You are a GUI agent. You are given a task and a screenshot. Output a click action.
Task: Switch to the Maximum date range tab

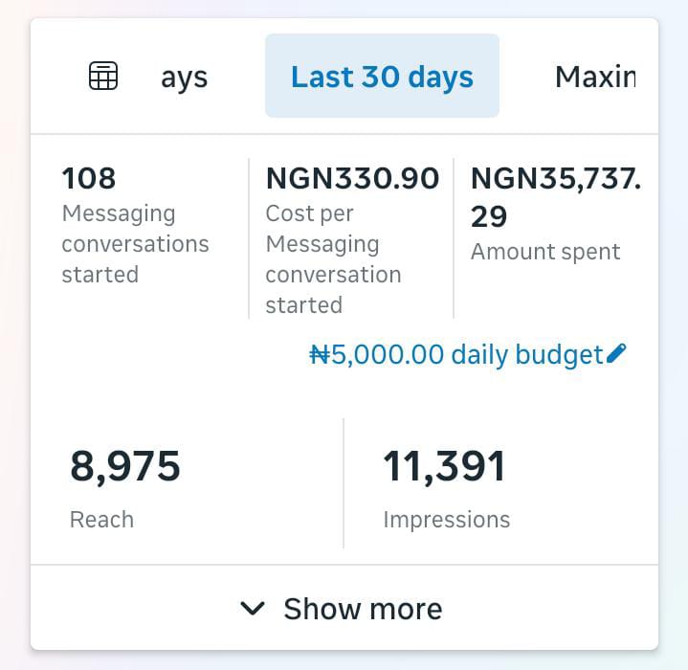pyautogui.click(x=594, y=77)
